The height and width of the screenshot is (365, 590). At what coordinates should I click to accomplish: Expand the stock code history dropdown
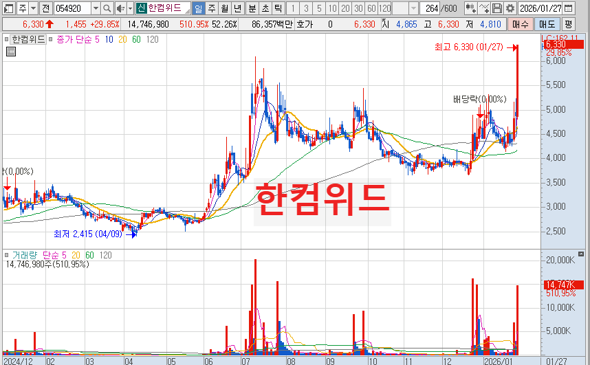[96, 8]
